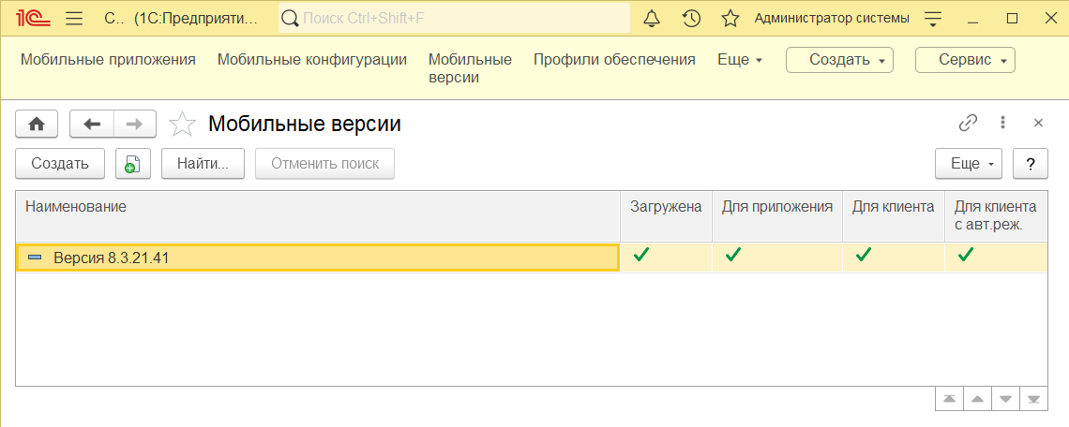Open the three-dots form menu
Screen dimensions: 1069x427
coord(1002,123)
